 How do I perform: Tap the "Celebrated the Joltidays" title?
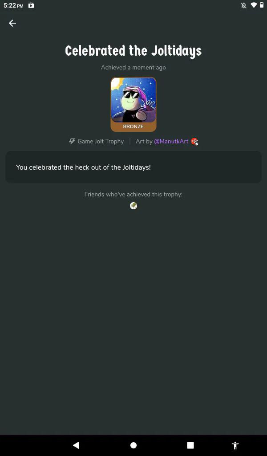(x=133, y=51)
